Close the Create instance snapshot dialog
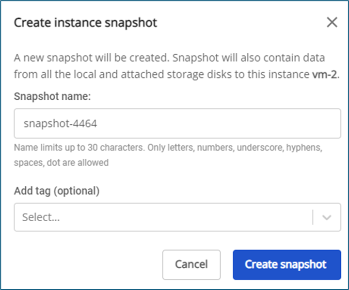349x290 pixels. 332,23
